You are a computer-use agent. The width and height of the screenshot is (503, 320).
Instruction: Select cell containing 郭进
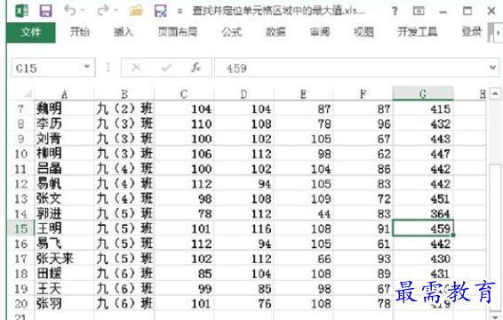coord(64,213)
